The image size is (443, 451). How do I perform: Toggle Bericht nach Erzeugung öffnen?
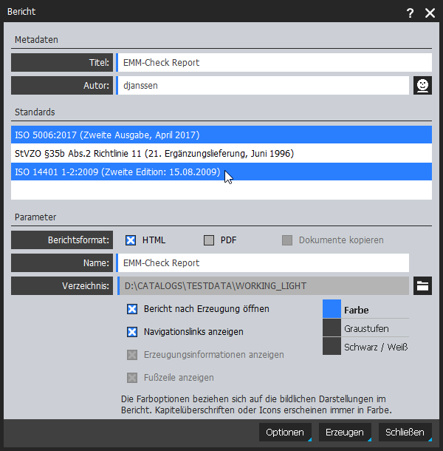[132, 309]
